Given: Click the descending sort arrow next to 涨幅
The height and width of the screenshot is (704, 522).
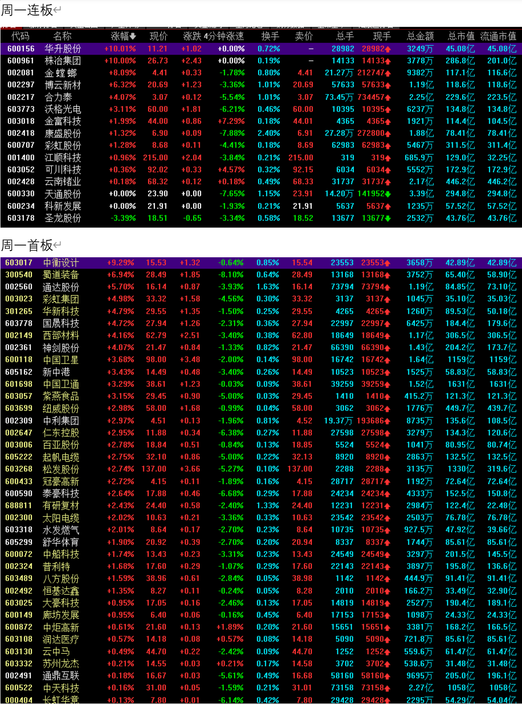Looking at the screenshot, I should click(133, 36).
